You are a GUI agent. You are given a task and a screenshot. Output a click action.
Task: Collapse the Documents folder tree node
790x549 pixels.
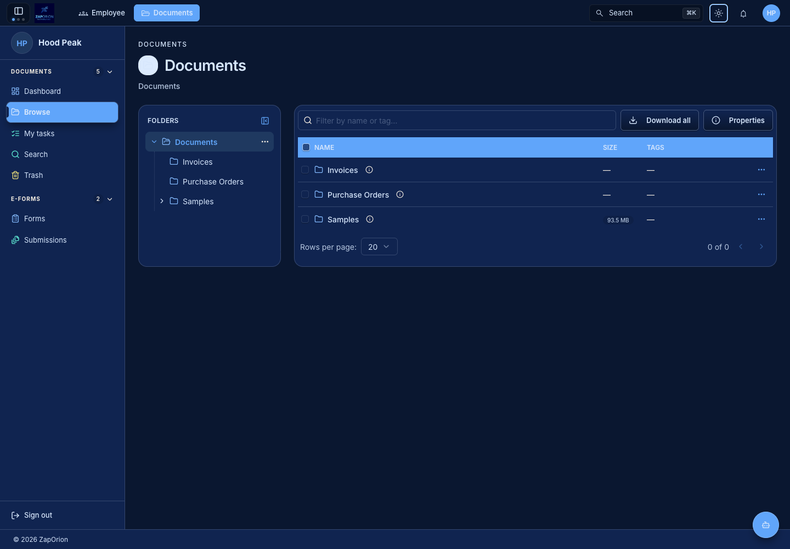[x=154, y=142]
